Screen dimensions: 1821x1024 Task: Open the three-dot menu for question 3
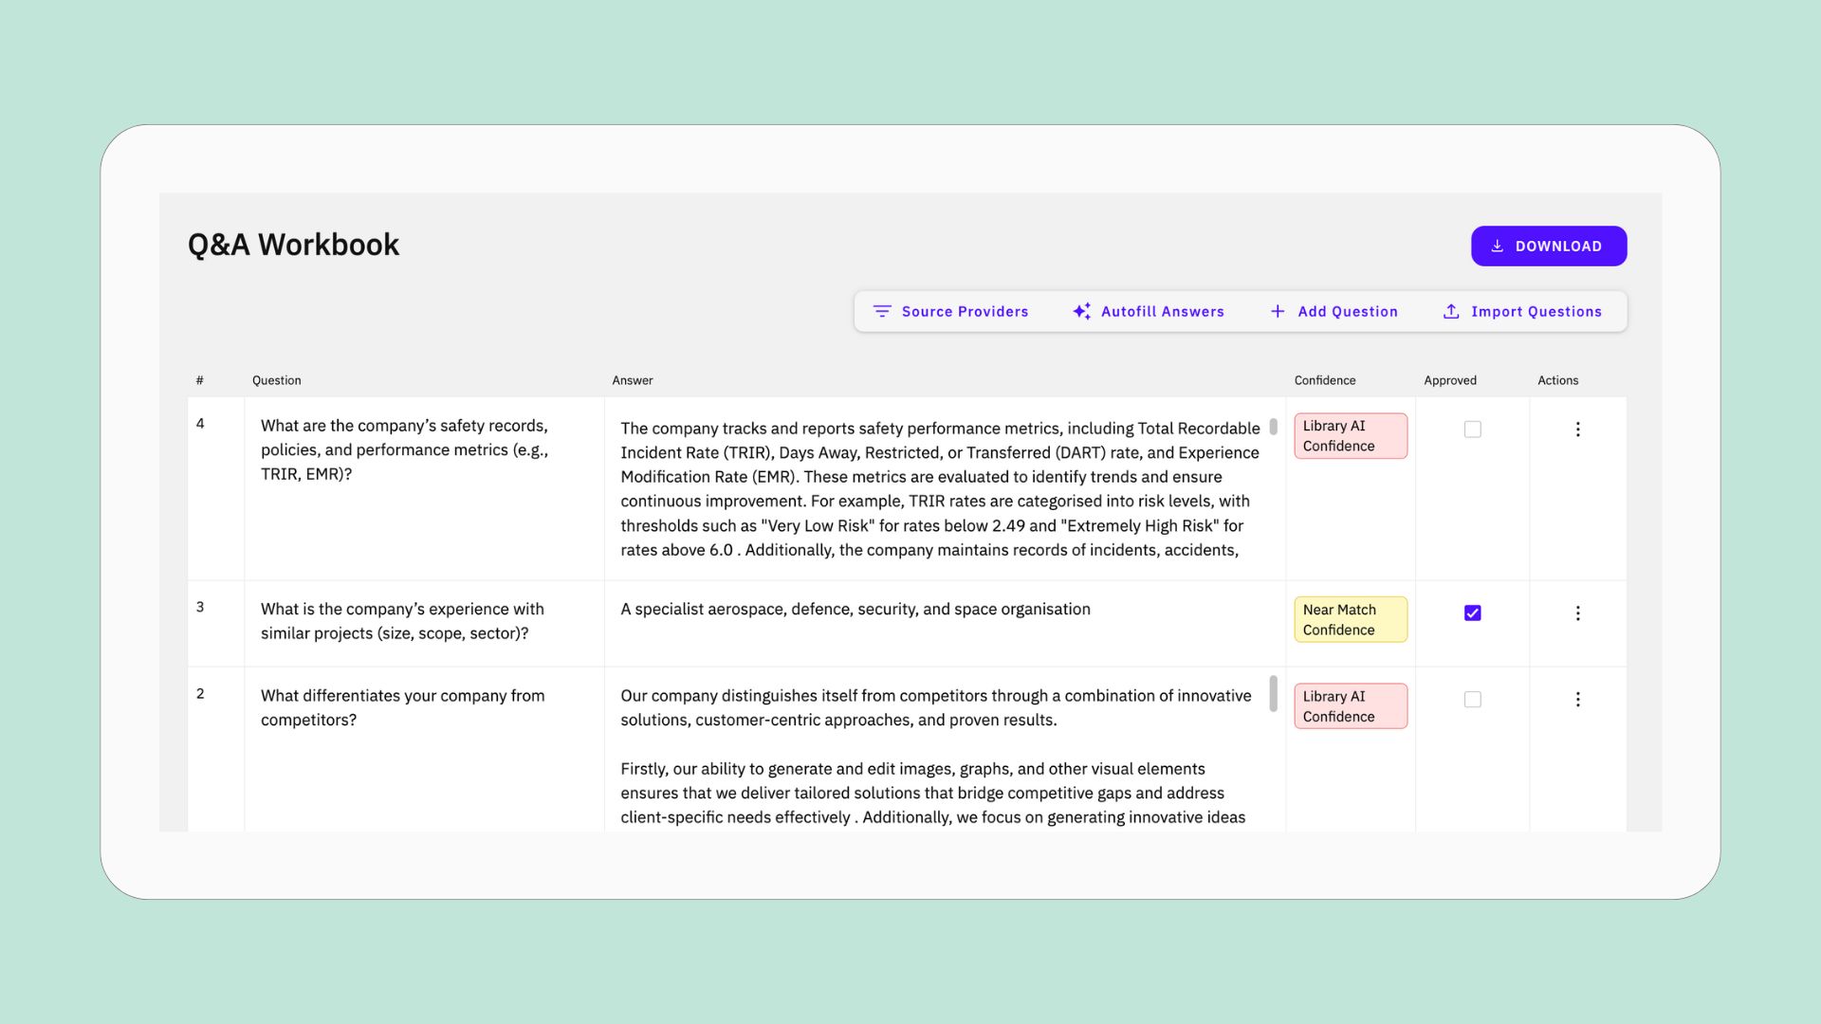tap(1577, 613)
